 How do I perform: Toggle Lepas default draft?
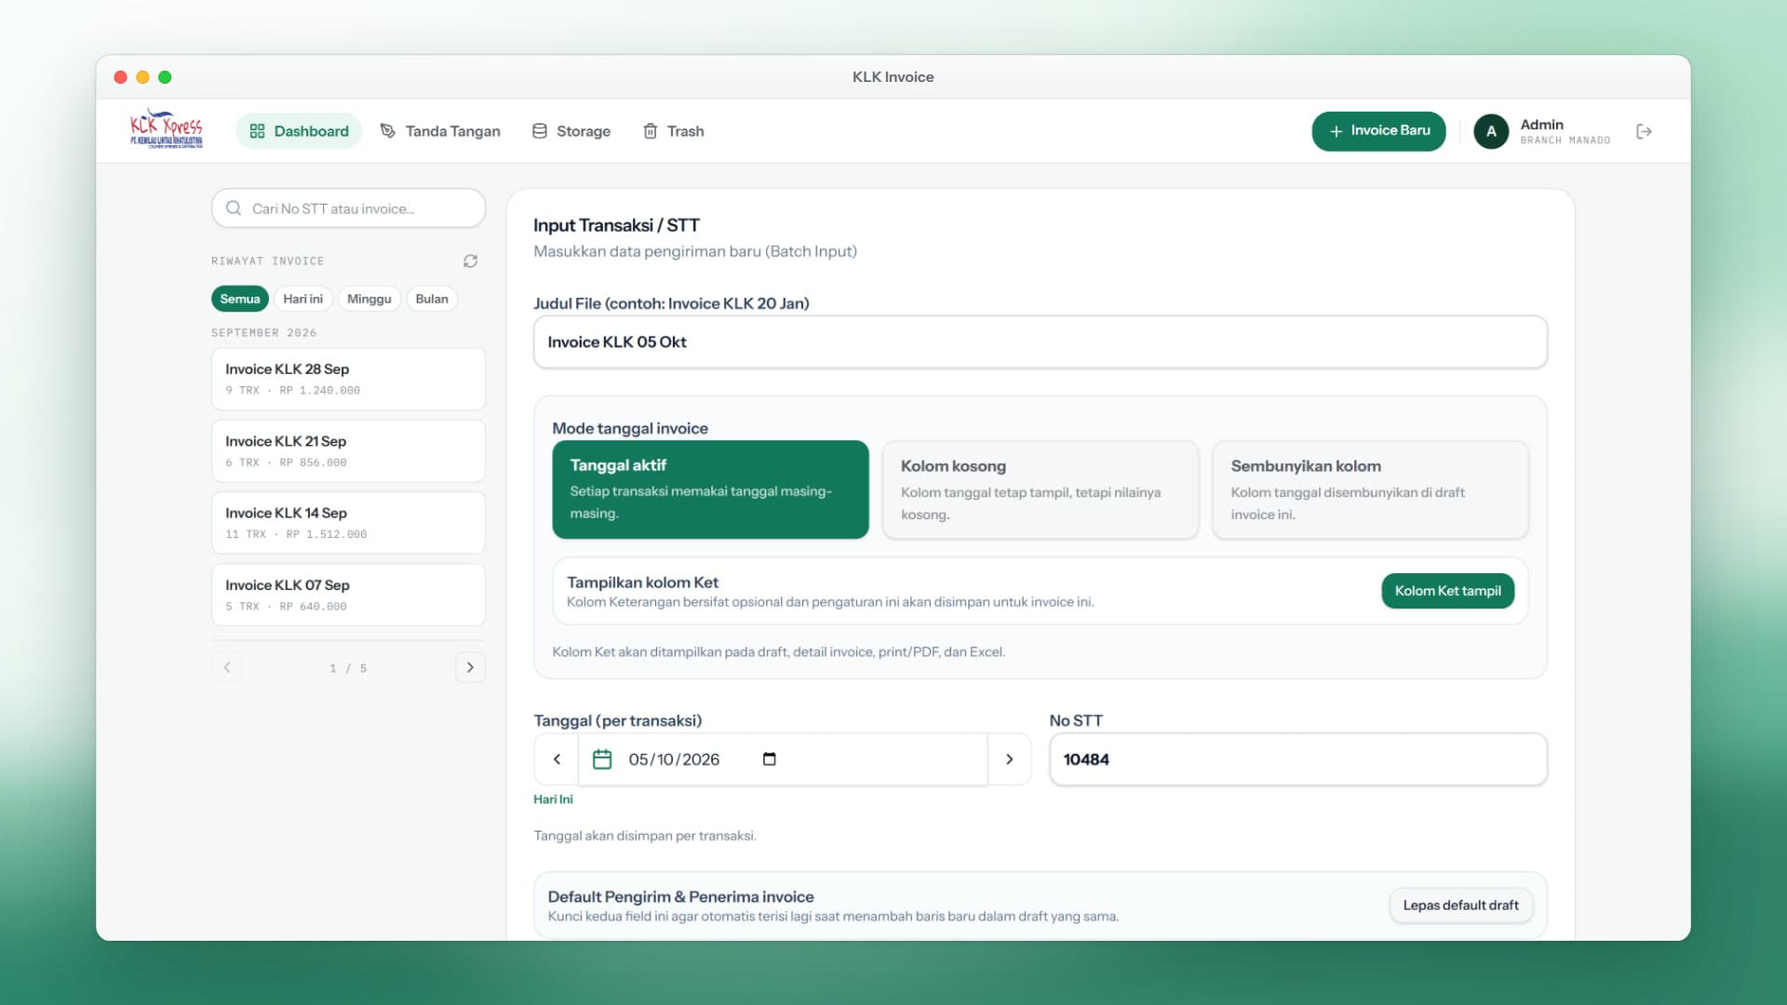[x=1460, y=905]
